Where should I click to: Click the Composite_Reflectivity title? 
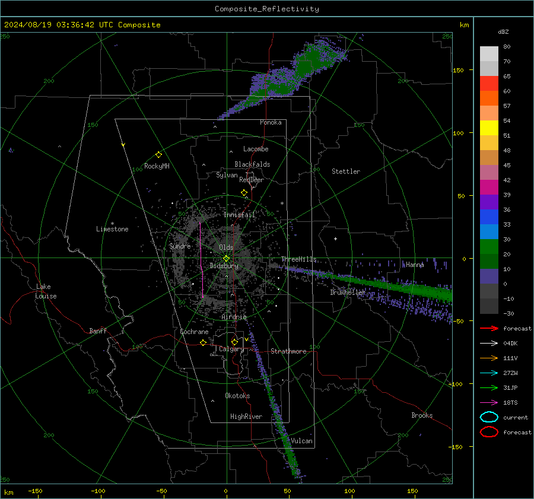point(266,9)
